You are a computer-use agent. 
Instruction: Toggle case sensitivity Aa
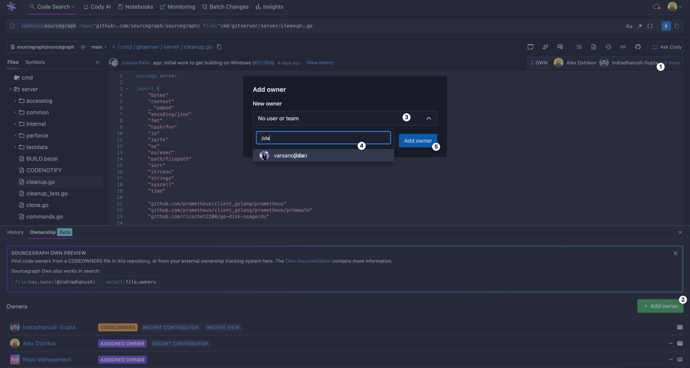click(629, 26)
